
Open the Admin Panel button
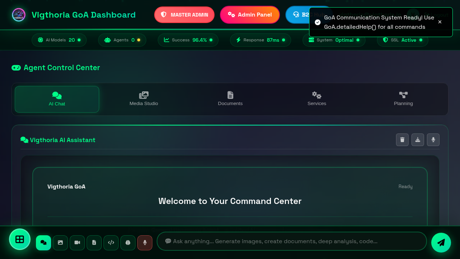click(x=250, y=15)
